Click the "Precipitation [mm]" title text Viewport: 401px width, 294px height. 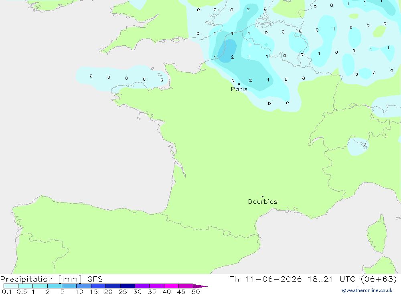point(41,279)
